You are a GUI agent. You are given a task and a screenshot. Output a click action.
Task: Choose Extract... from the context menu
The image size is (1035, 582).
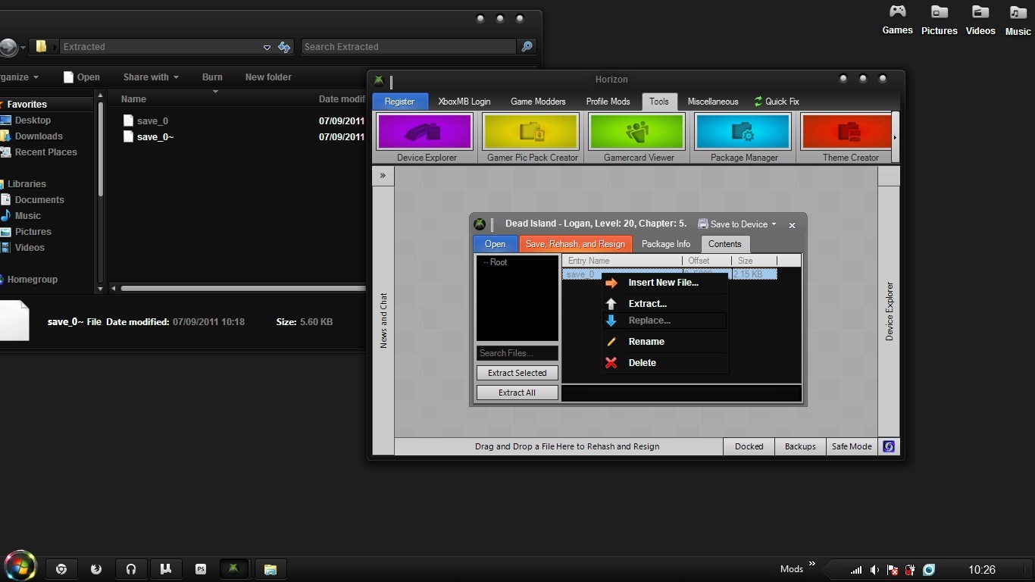[x=647, y=304]
